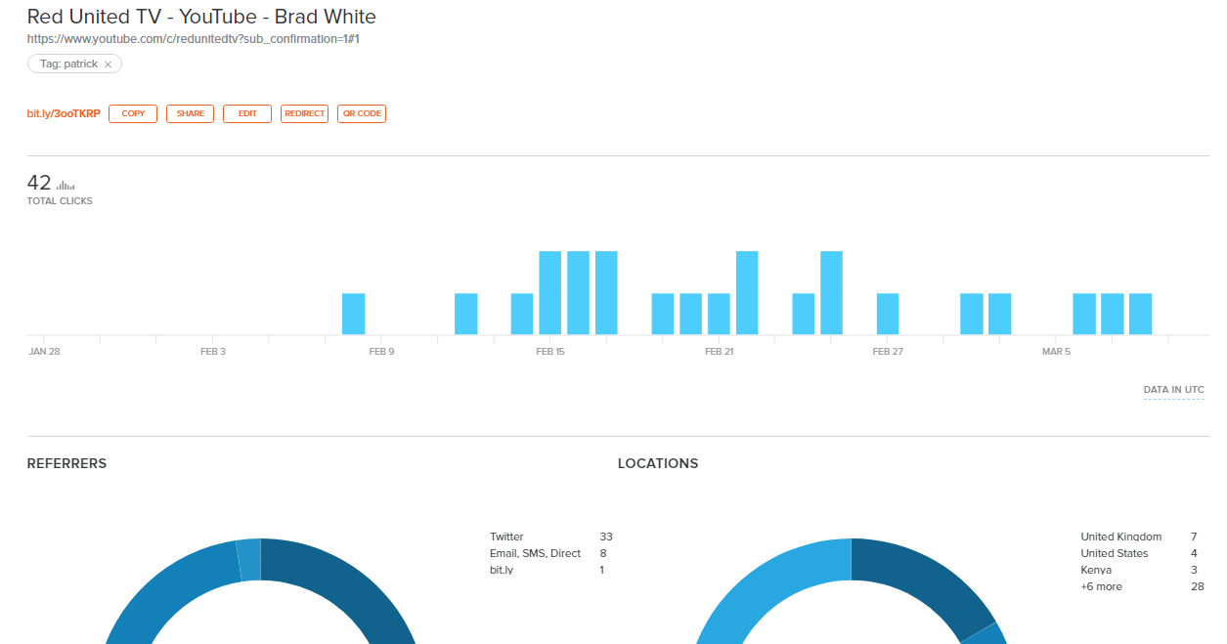Open the bit.ly/3ooTKRP short link
The image size is (1227, 644).
(64, 113)
